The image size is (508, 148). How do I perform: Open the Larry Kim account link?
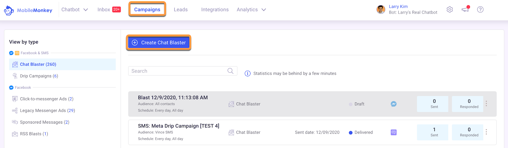(x=398, y=7)
